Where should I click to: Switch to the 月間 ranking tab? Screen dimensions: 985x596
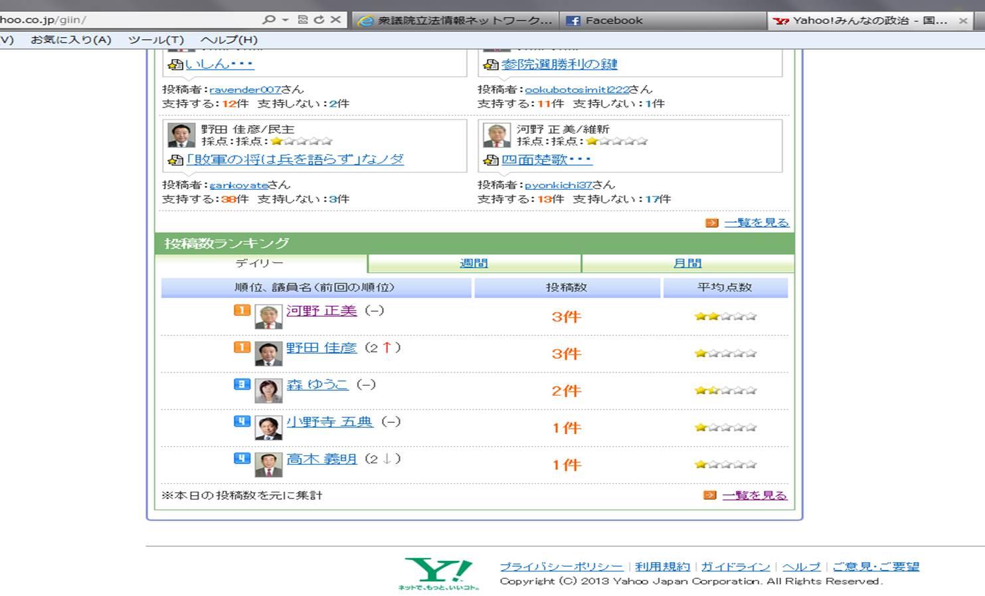[687, 263]
